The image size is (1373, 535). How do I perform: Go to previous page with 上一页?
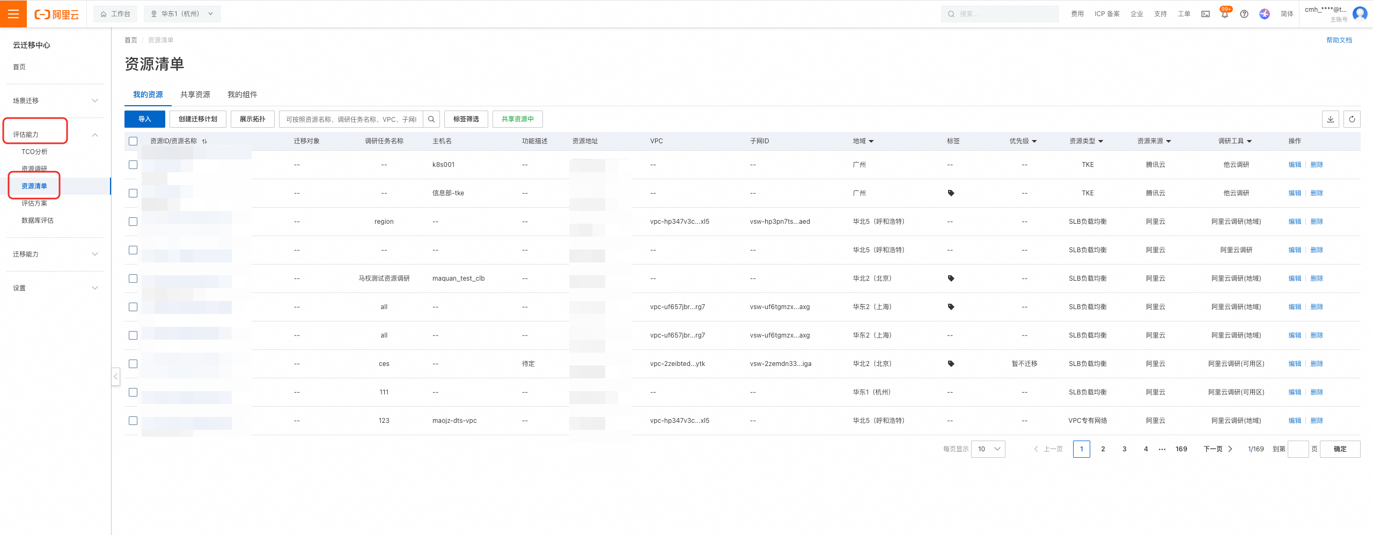[1048, 449]
